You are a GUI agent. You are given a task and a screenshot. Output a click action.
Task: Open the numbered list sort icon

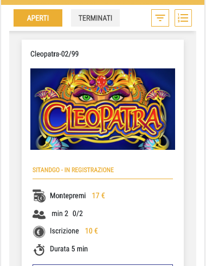[x=183, y=18]
